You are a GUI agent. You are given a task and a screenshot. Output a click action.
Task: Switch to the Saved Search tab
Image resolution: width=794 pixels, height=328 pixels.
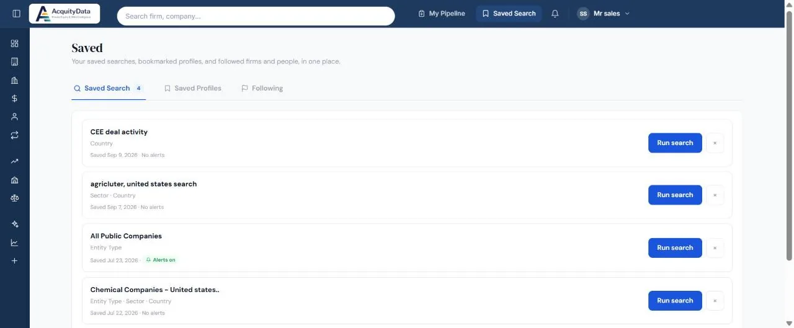tap(109, 88)
